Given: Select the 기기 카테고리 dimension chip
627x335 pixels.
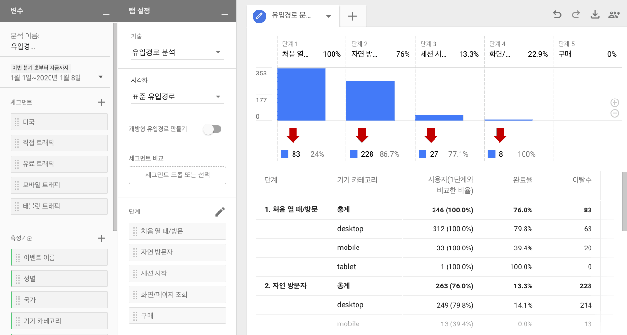Looking at the screenshot, I should [x=59, y=321].
